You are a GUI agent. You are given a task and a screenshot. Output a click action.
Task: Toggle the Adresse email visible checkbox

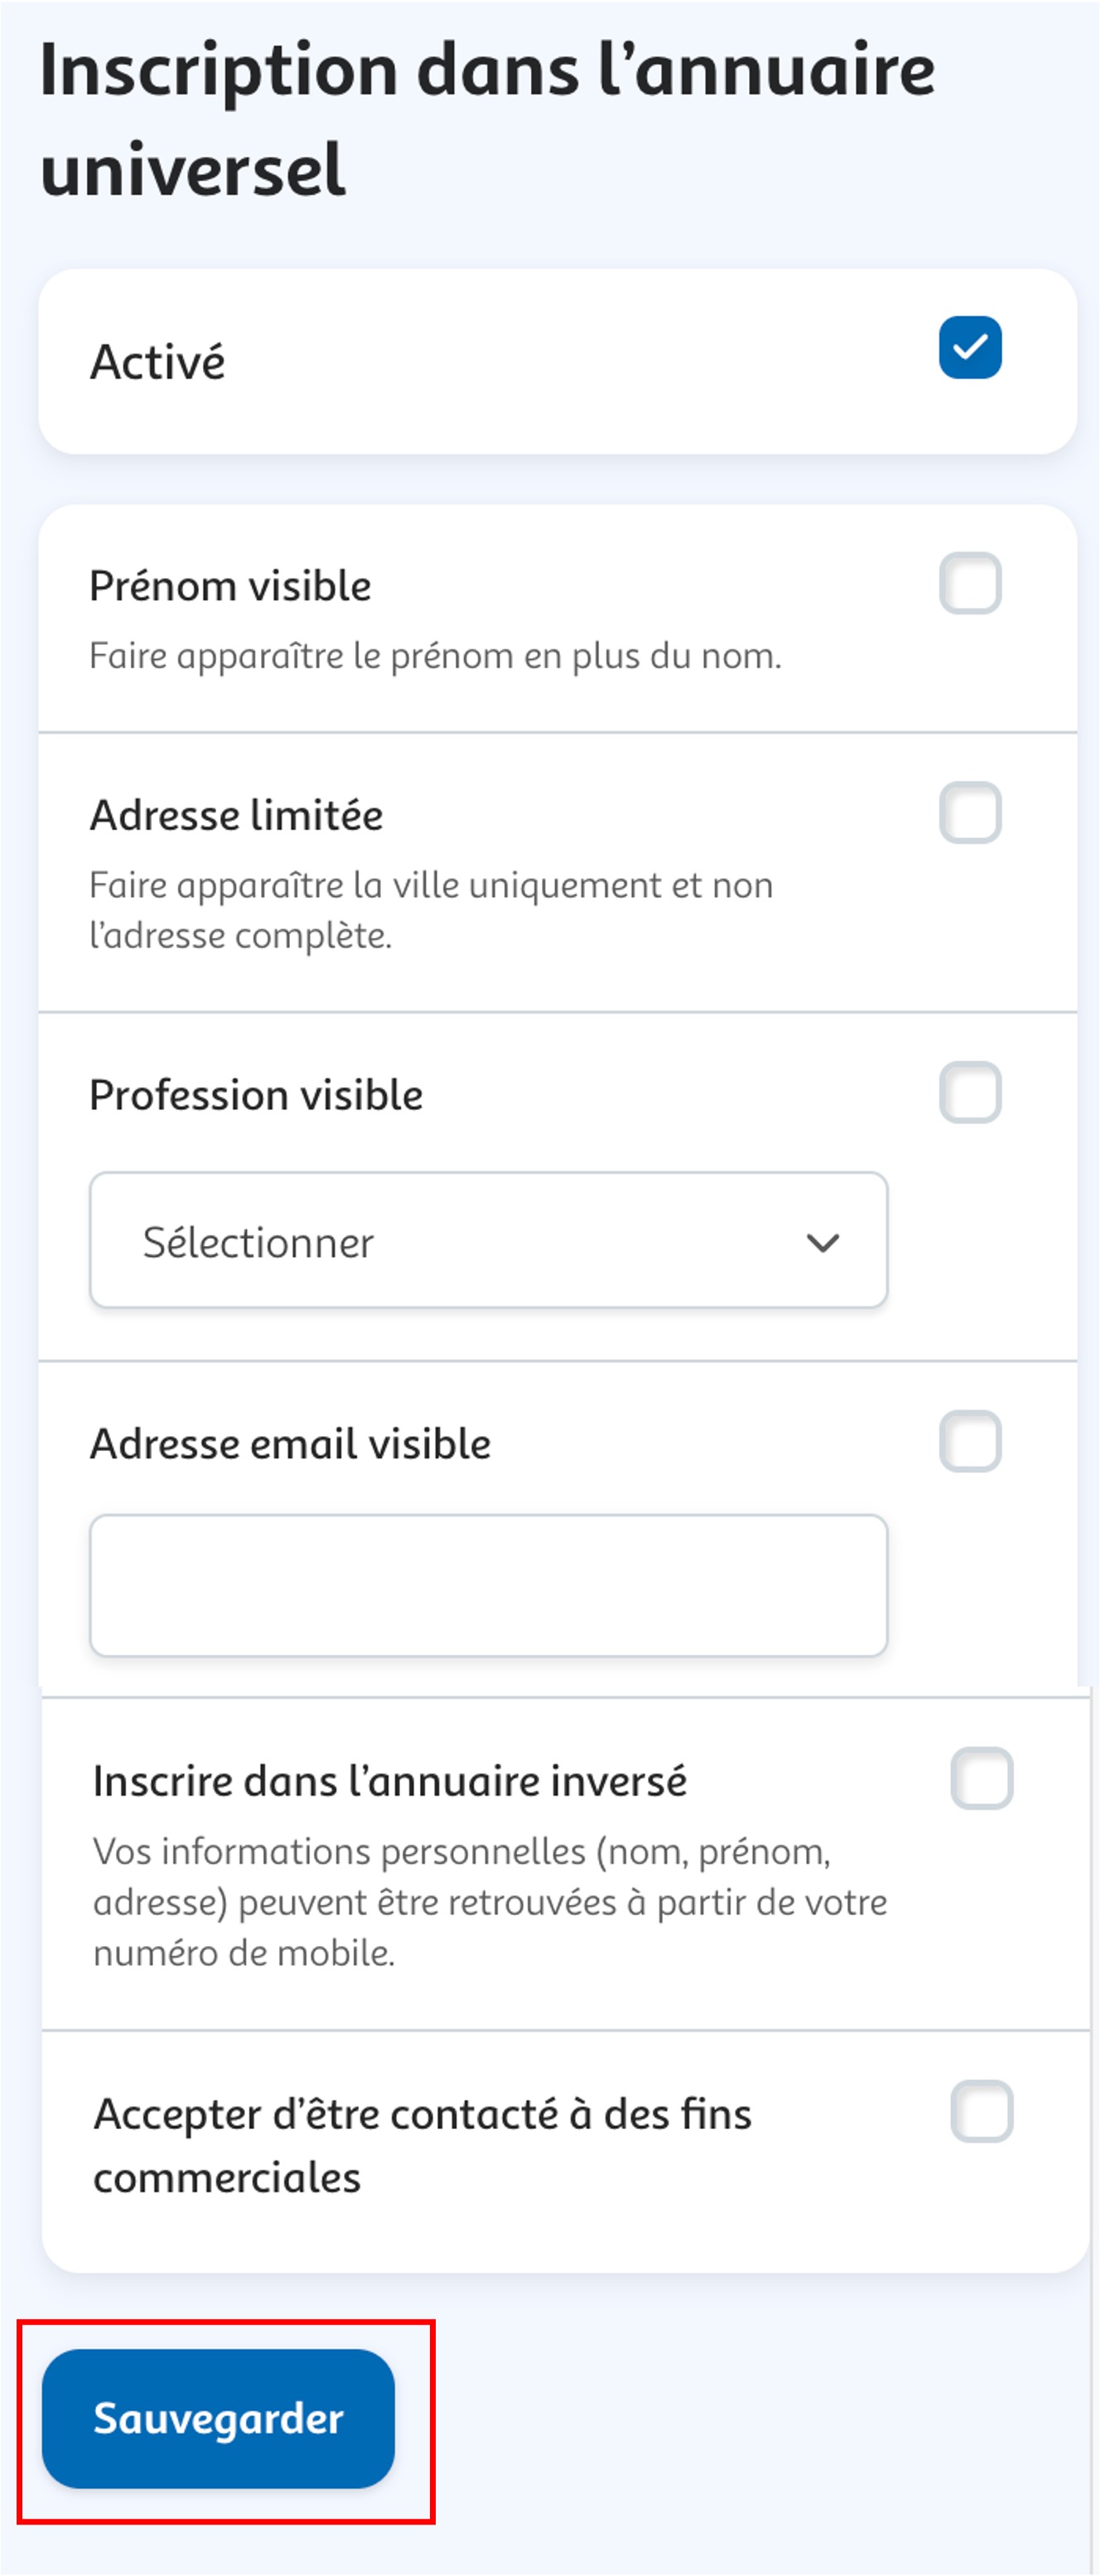[x=969, y=1441]
